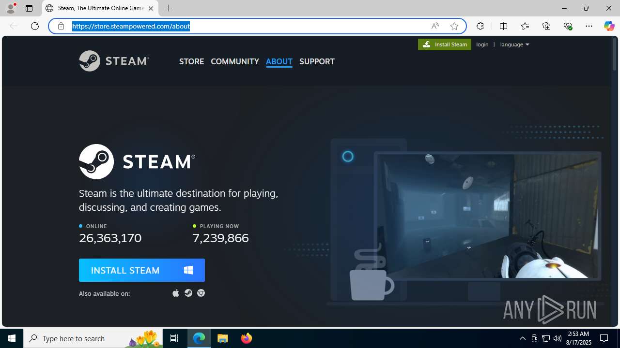
Task: Open Edge Settings and more menu
Action: 589,26
